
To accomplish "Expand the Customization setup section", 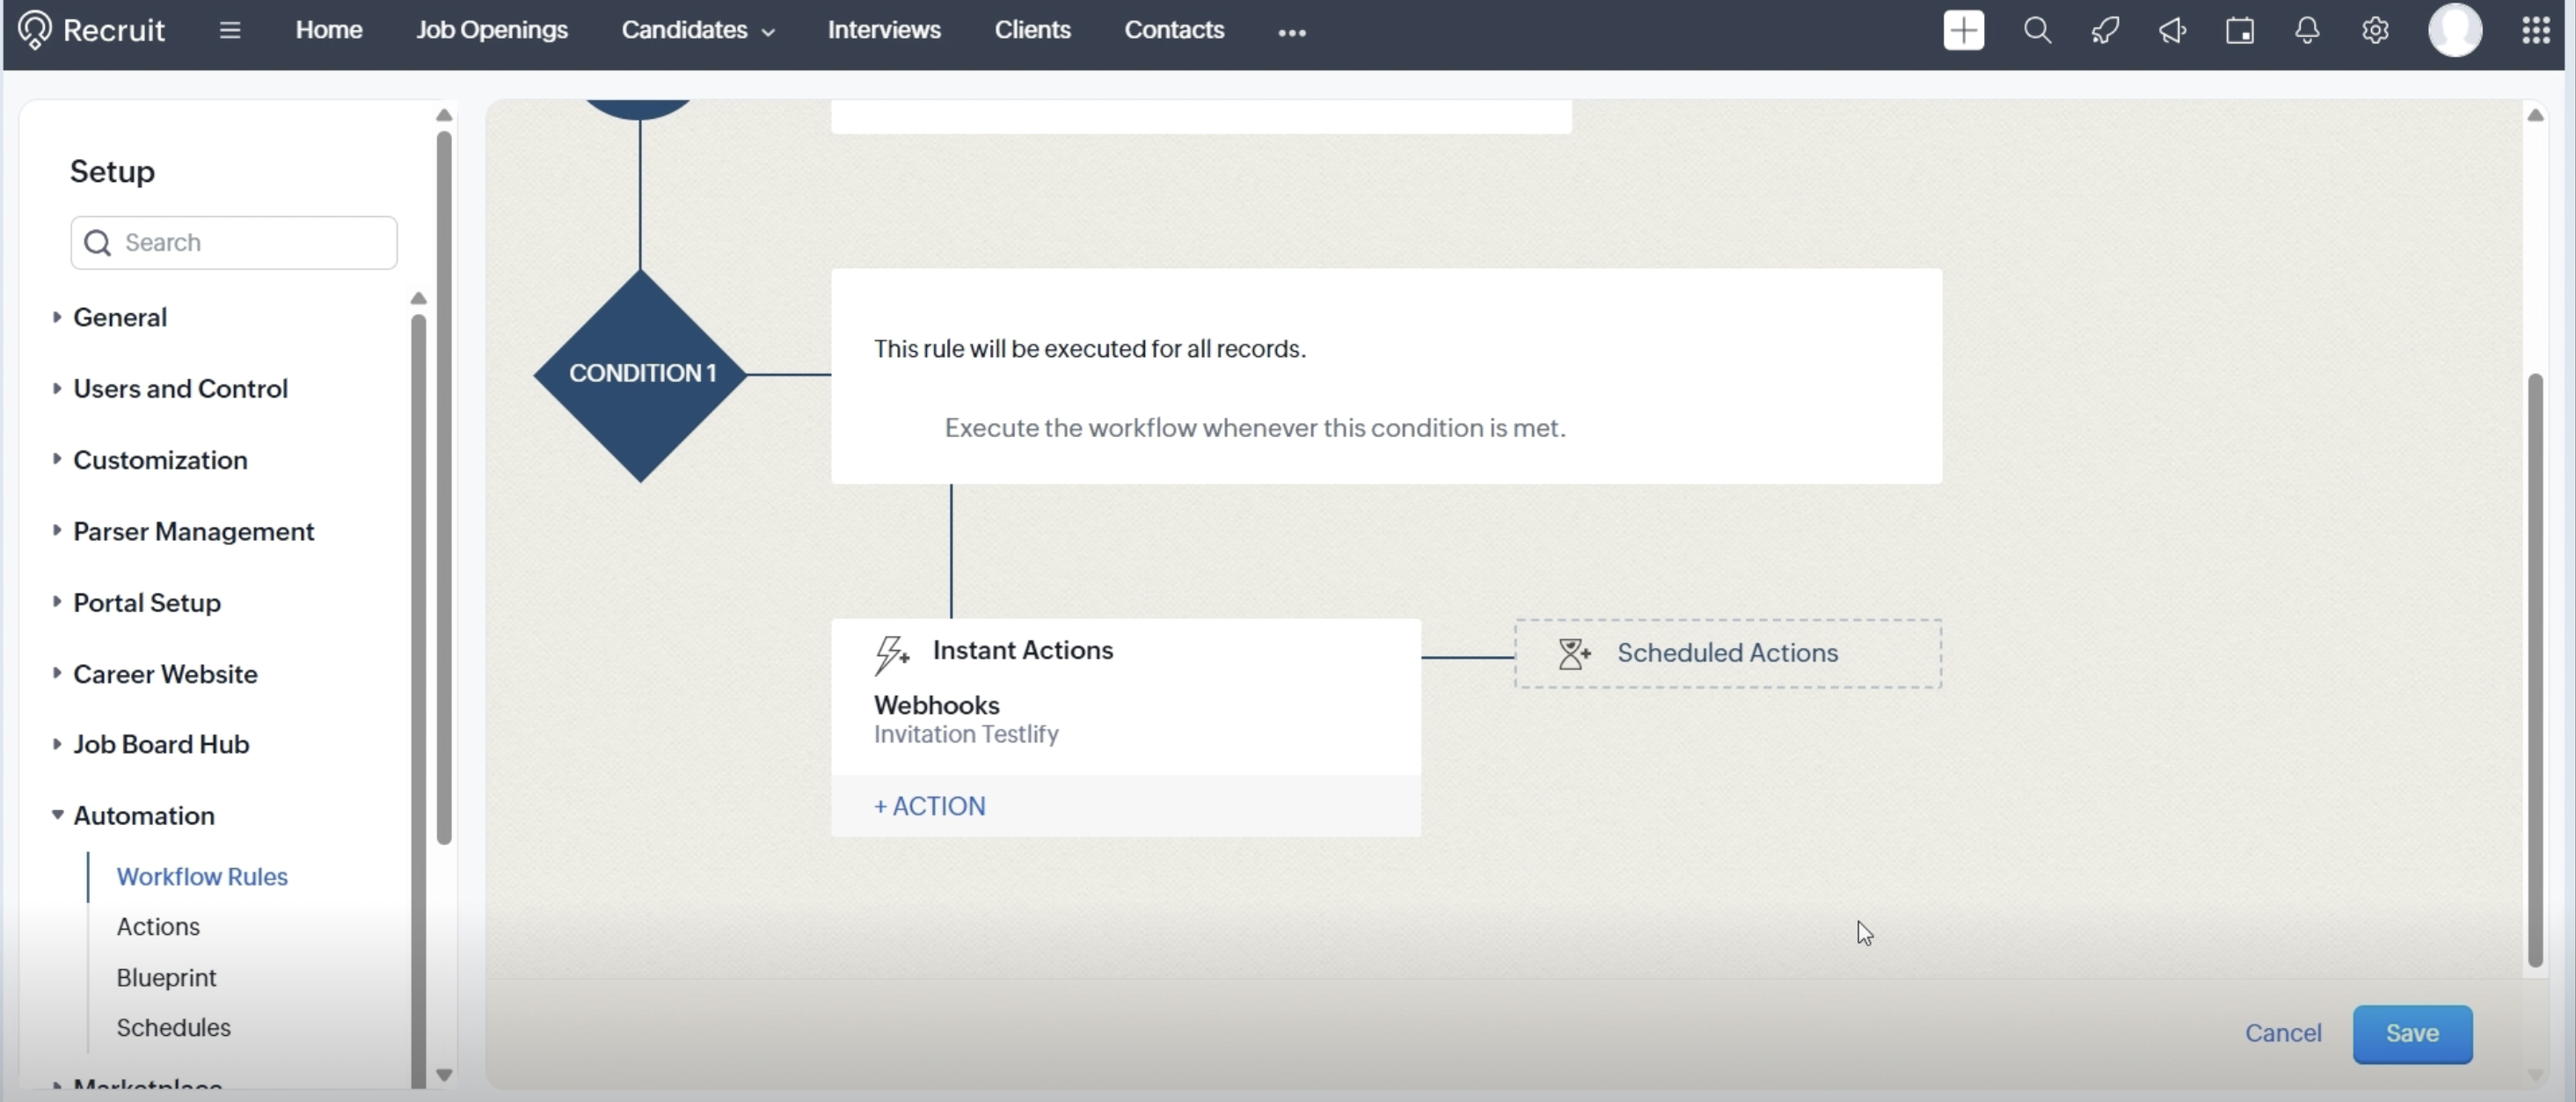I will pyautogui.click(x=160, y=460).
